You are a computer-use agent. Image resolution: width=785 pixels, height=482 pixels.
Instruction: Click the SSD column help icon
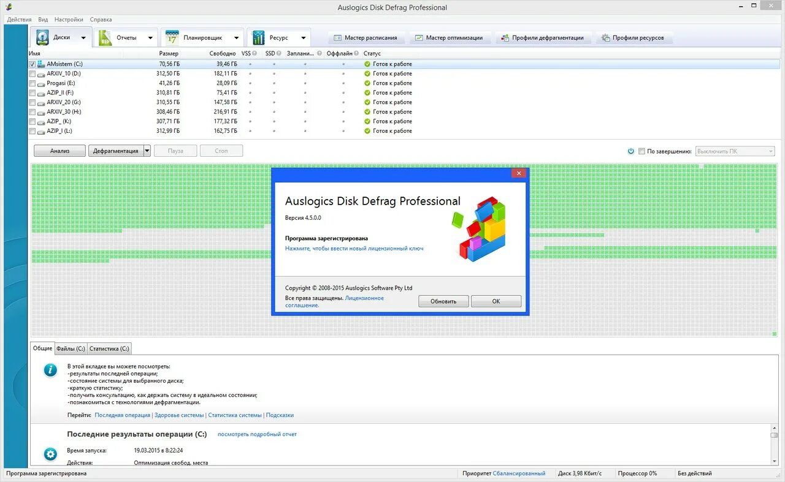(279, 54)
